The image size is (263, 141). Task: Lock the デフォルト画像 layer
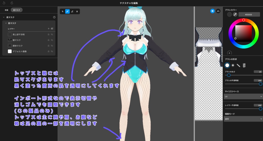pos(49,51)
